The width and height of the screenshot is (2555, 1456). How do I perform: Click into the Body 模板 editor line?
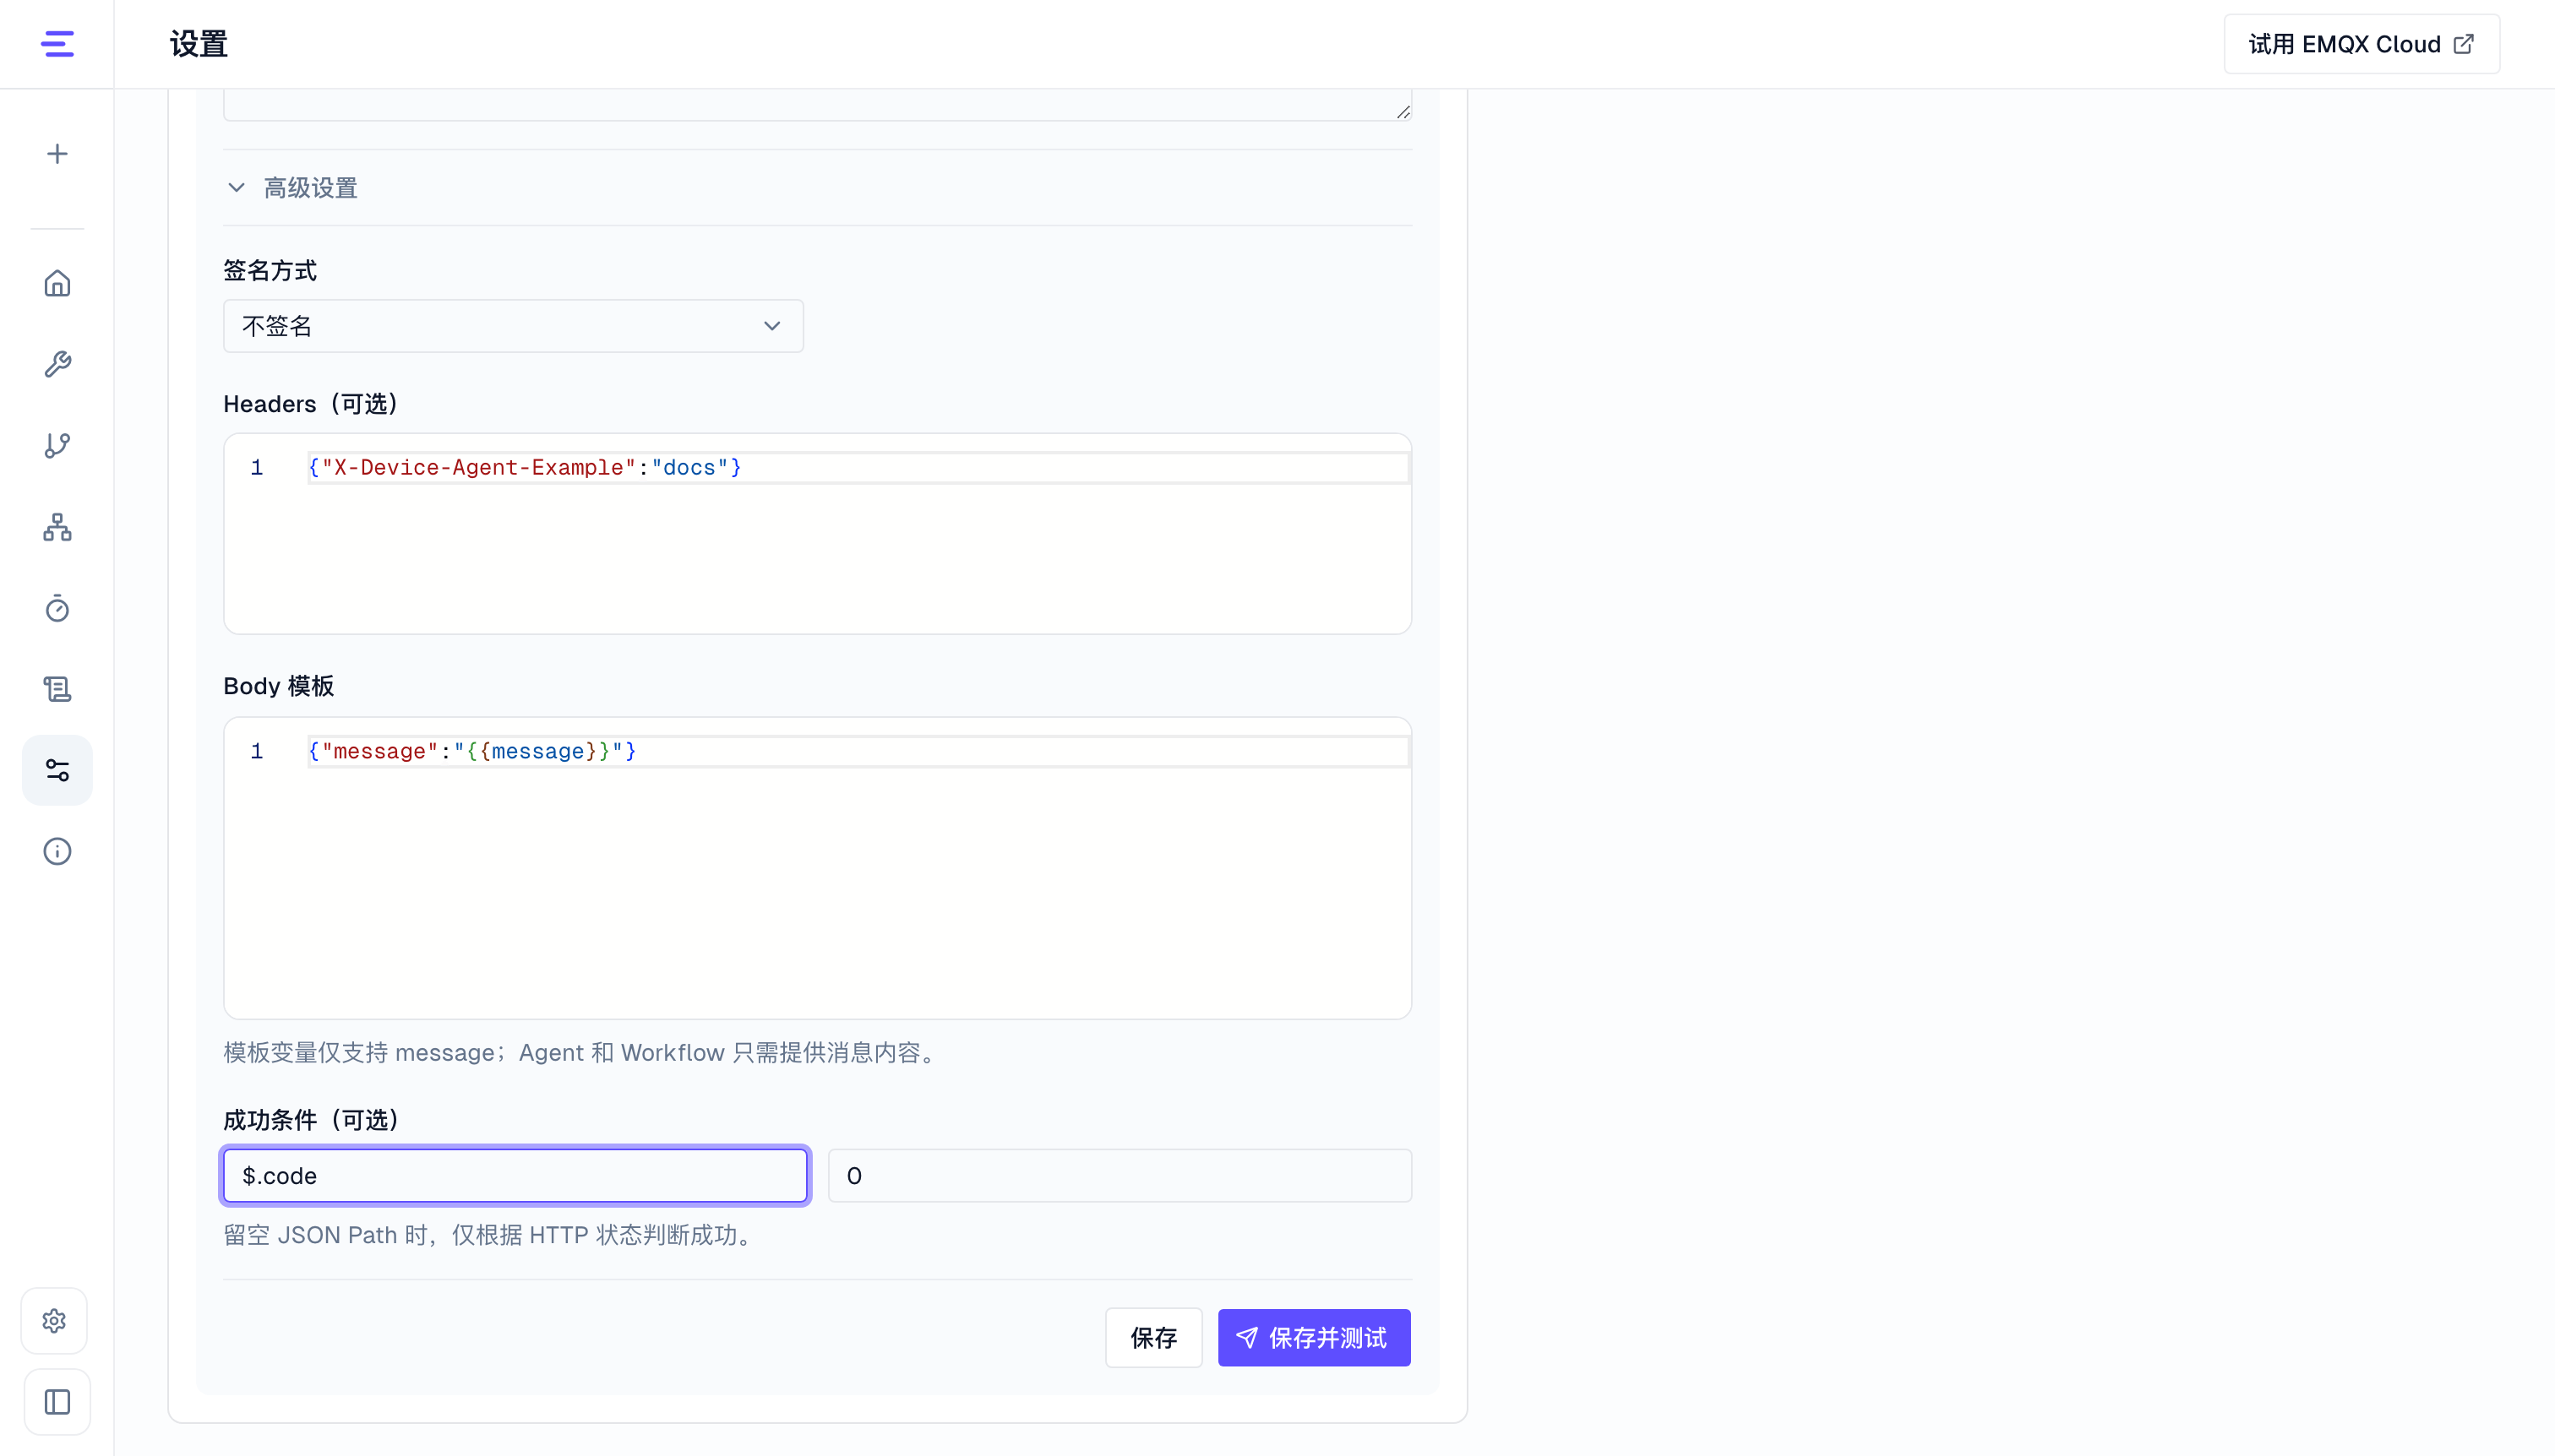point(858,752)
